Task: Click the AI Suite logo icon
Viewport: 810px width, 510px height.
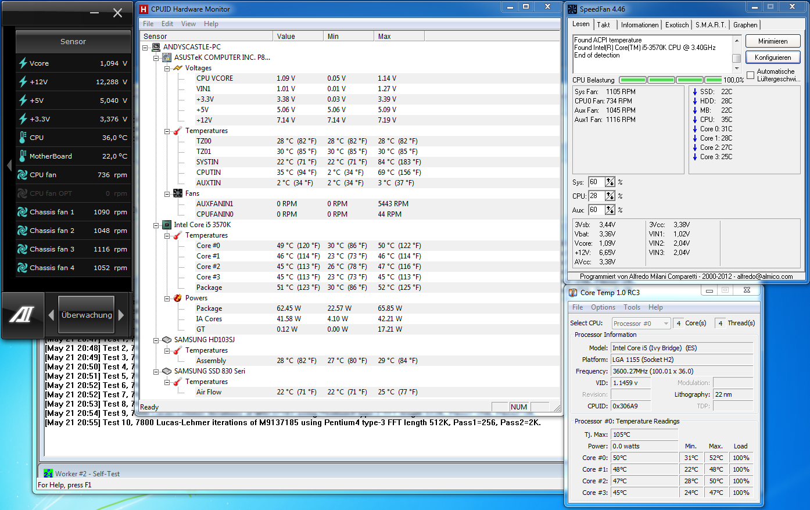Action: [x=22, y=315]
